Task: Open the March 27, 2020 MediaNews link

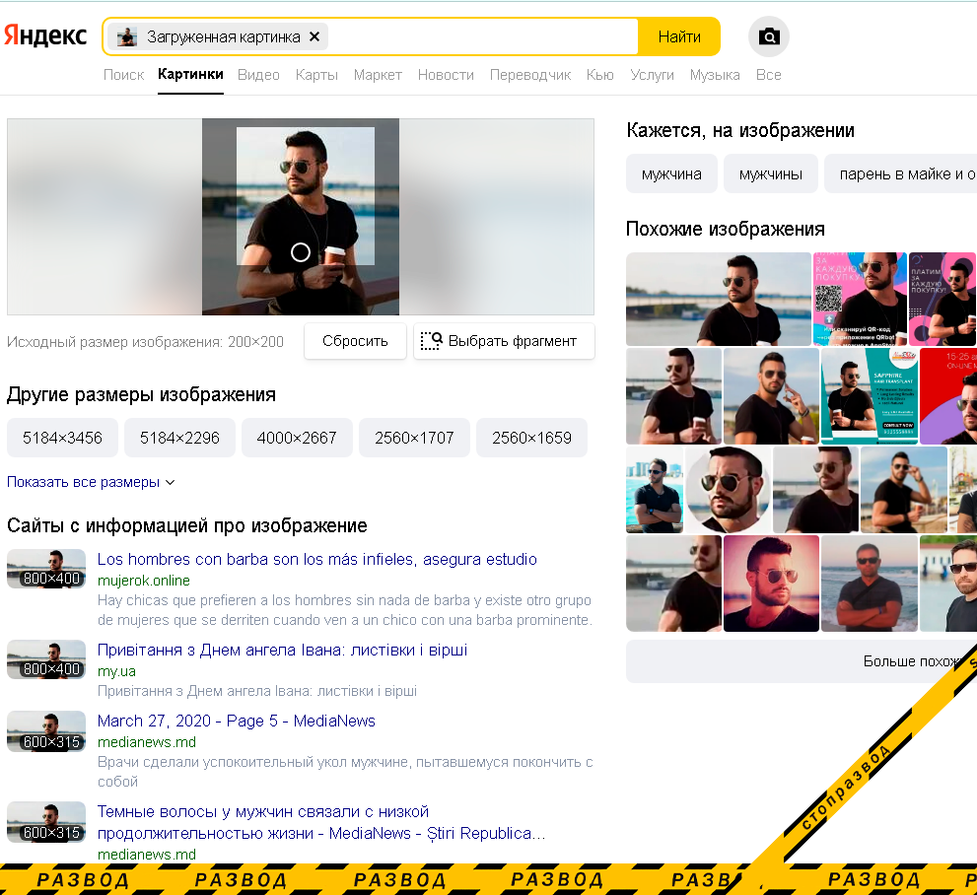Action: click(x=236, y=721)
